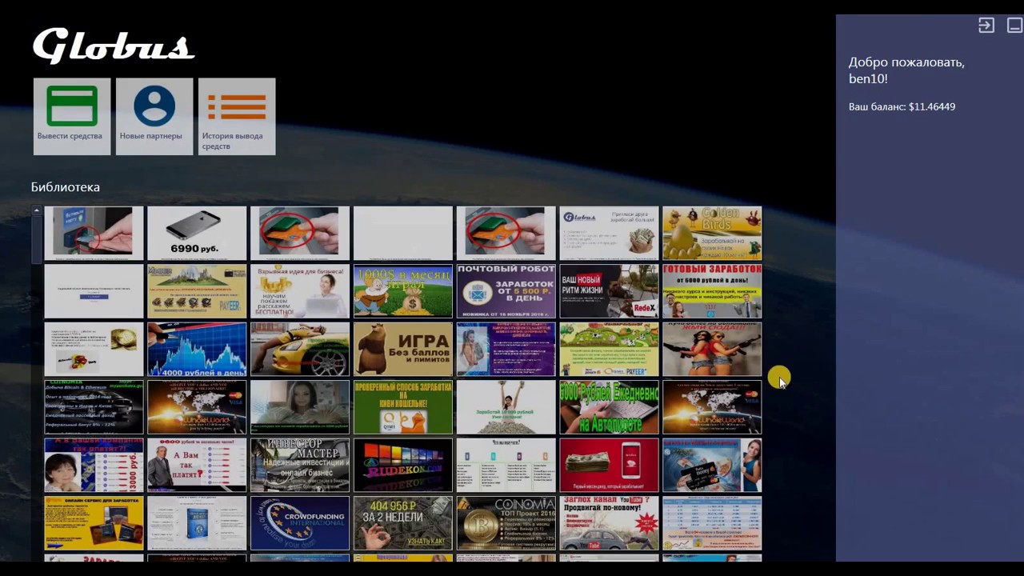Click the Globus logo
Screen dimensions: 1024x576
pyautogui.click(x=114, y=47)
